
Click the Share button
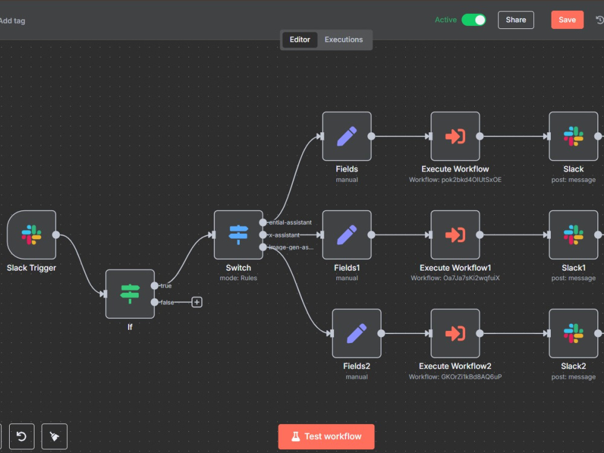click(x=516, y=20)
